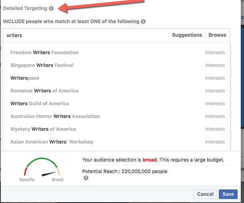Select Australian Horror Writers Association
The width and height of the screenshot is (244, 203).
[x=116, y=116]
